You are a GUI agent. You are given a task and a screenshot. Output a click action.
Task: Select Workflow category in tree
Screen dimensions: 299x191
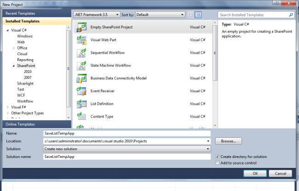click(x=25, y=101)
